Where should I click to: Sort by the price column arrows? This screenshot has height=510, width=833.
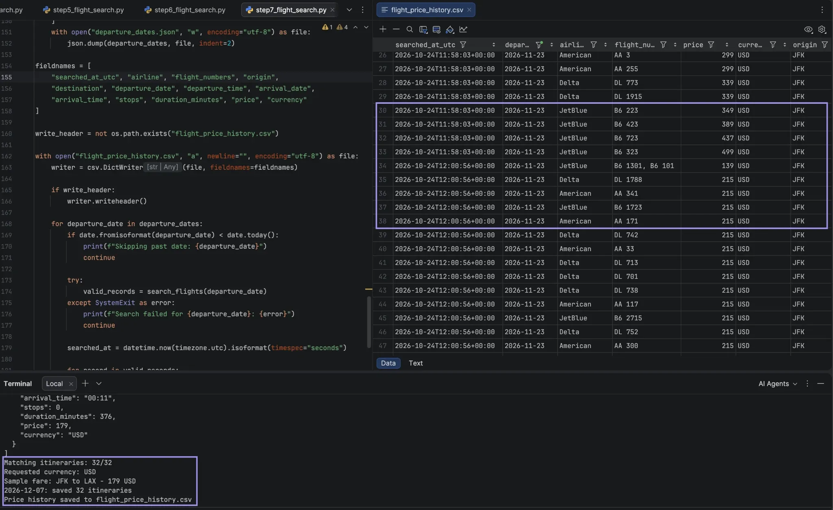pos(726,45)
